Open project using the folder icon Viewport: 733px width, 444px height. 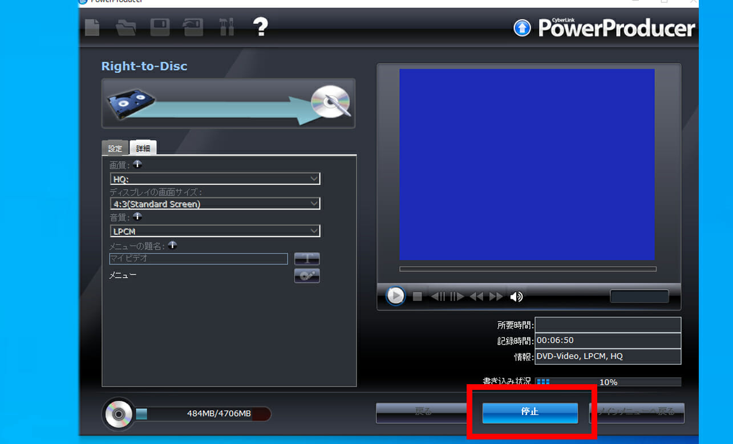click(126, 27)
